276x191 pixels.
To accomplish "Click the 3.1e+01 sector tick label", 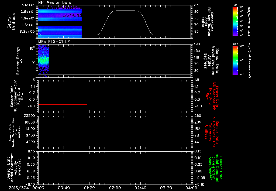I will tap(28, 5).
